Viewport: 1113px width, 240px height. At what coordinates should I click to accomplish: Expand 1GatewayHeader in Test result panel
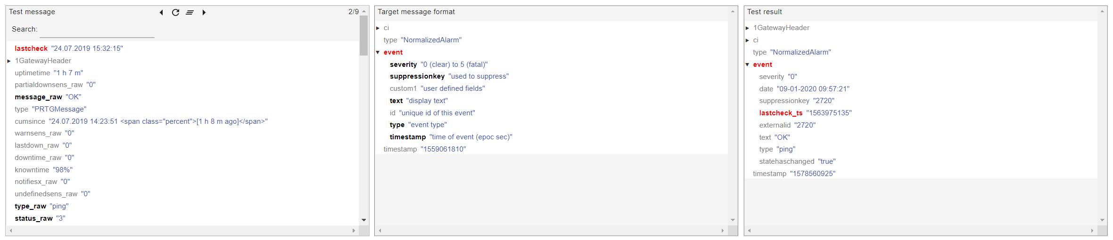pyautogui.click(x=748, y=28)
